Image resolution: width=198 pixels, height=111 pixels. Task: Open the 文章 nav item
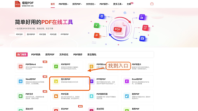click(129, 4)
